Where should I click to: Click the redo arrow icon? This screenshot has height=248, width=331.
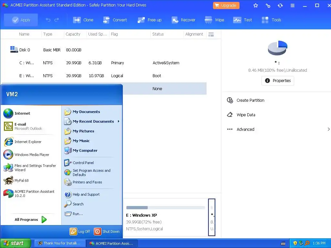57,20
